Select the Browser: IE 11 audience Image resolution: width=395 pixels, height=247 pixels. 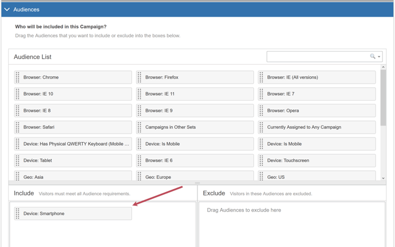[x=195, y=94]
